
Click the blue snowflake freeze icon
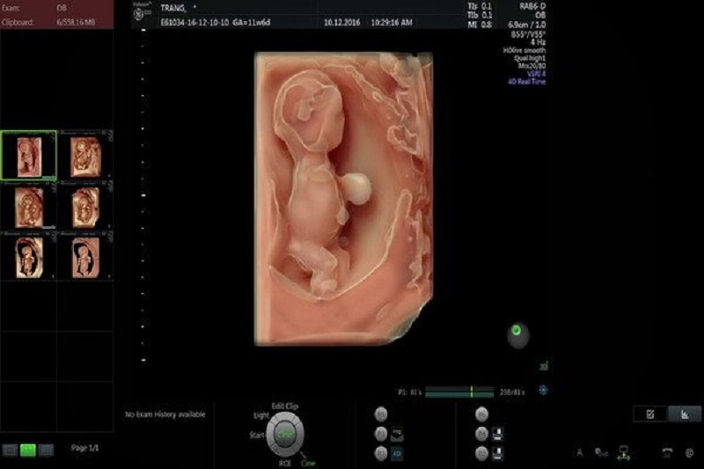pos(543,390)
